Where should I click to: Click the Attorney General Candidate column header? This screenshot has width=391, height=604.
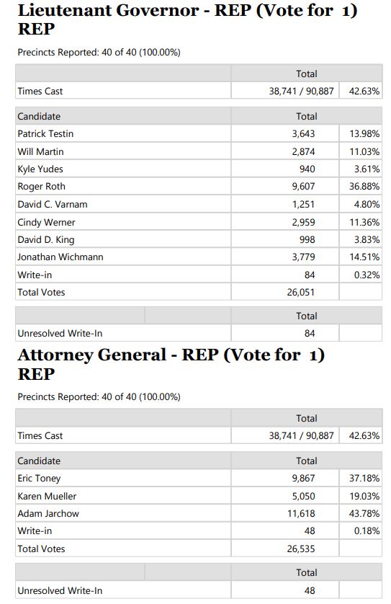pos(39,461)
